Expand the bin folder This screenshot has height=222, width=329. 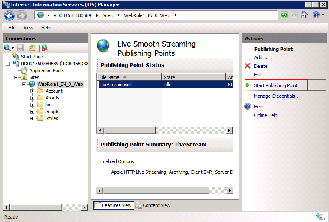pos(32,105)
